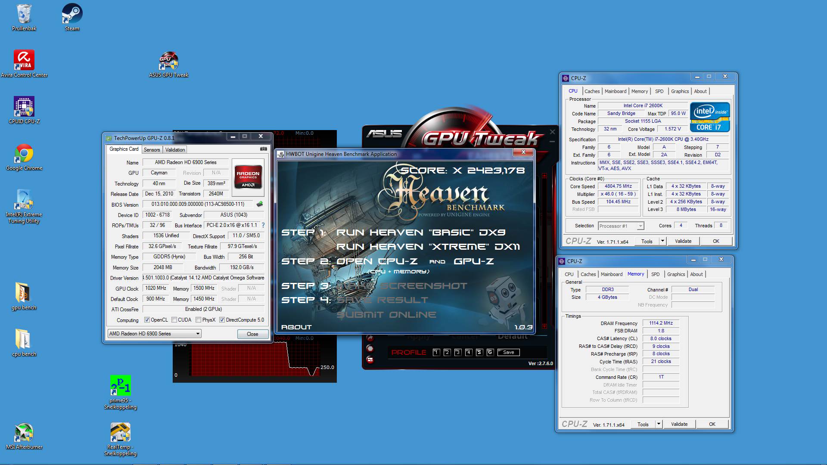Click RUN HEAVEN "XTREME" DX11 in Heaven app
The height and width of the screenshot is (465, 827).
(428, 247)
